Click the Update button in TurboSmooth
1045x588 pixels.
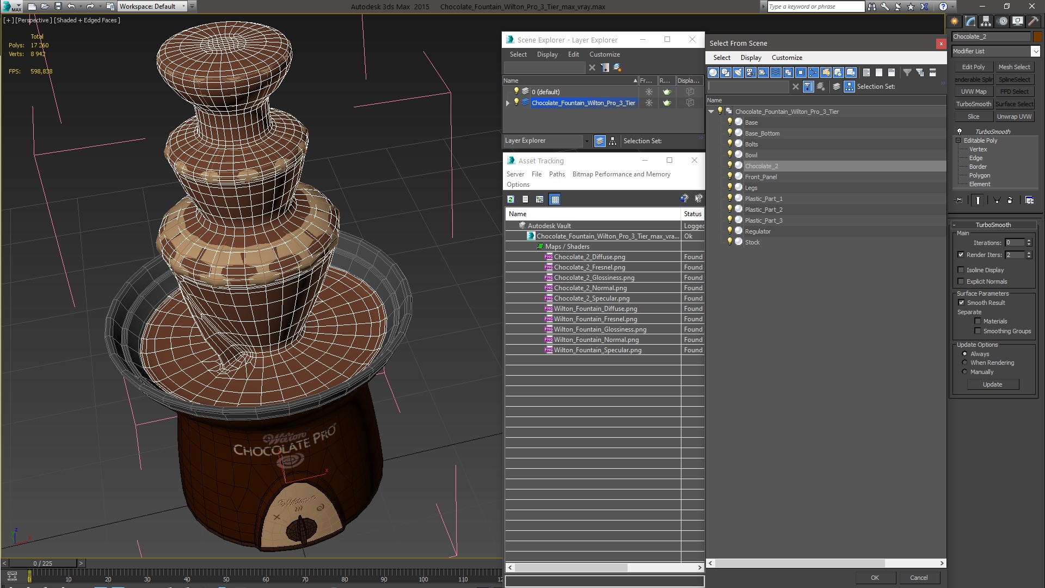[992, 384]
